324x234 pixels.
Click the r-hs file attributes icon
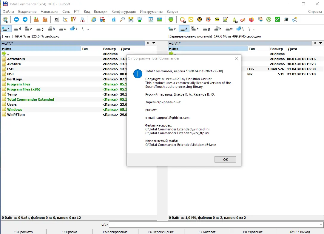coord(82,19)
